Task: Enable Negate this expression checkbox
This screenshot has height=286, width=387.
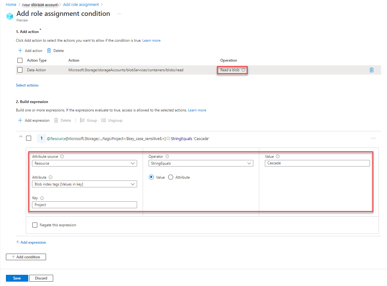Action: pos(35,225)
